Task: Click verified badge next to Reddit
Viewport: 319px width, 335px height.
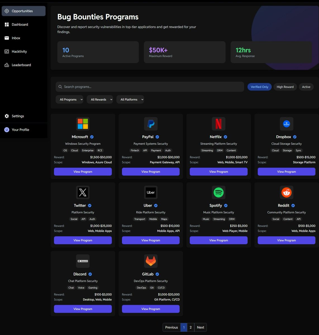Action: pos(293,205)
